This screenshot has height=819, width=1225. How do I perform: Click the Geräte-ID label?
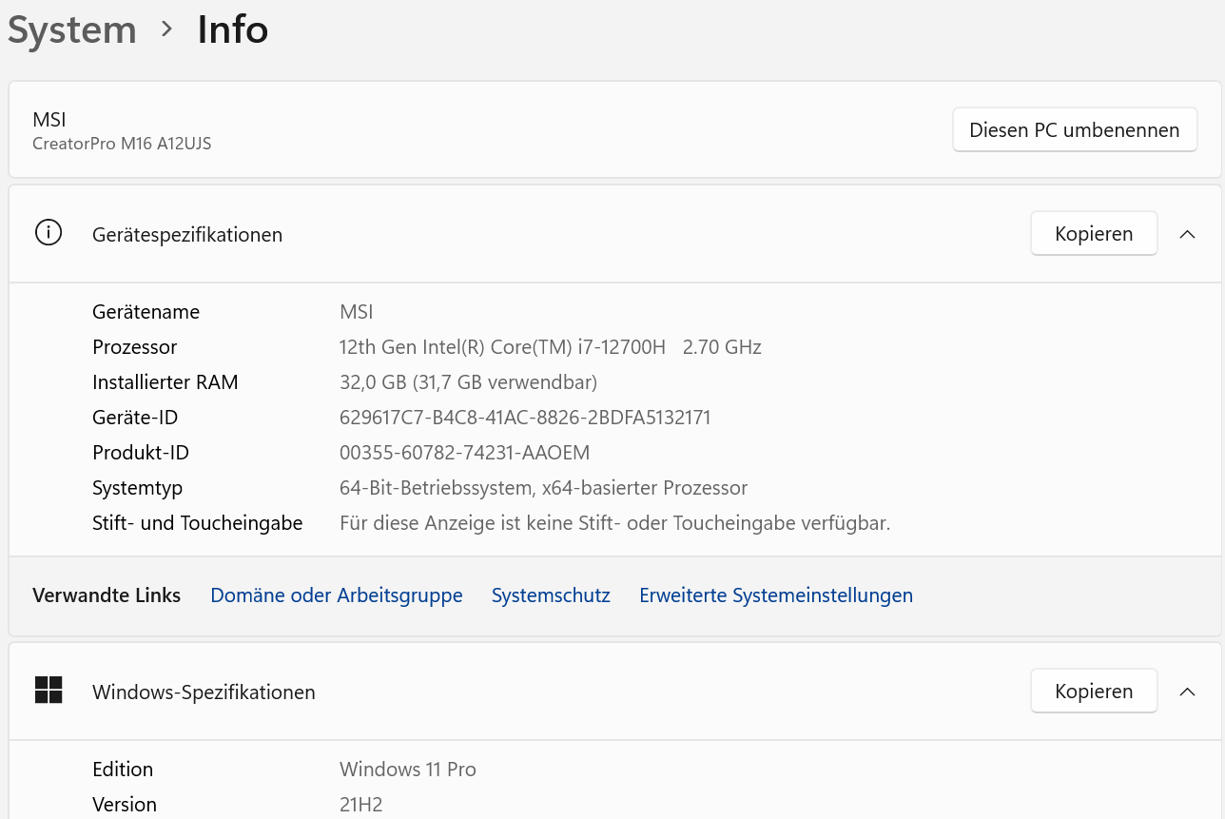pyautogui.click(x=135, y=418)
